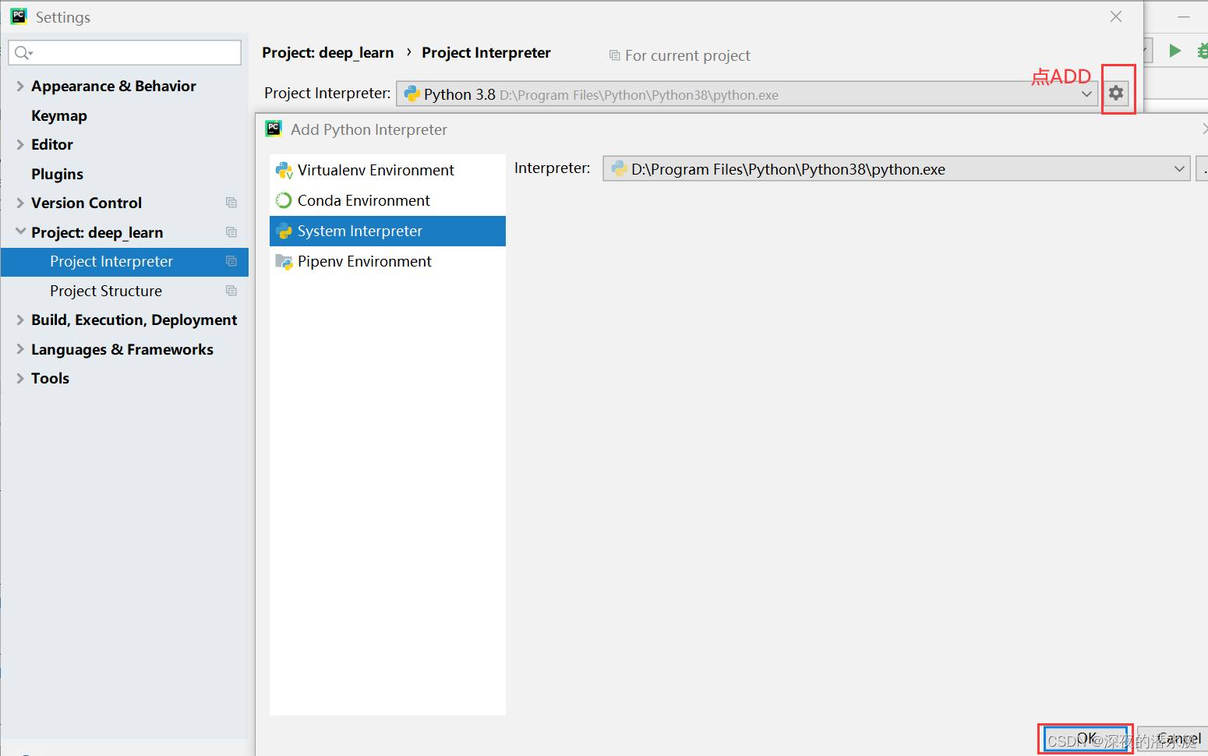Click the copy icon beside Project: deep_learn

click(x=231, y=232)
